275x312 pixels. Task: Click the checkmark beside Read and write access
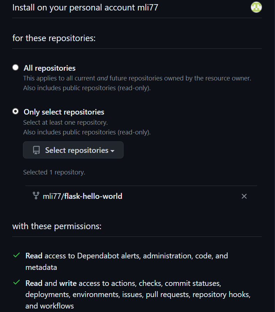click(16, 283)
